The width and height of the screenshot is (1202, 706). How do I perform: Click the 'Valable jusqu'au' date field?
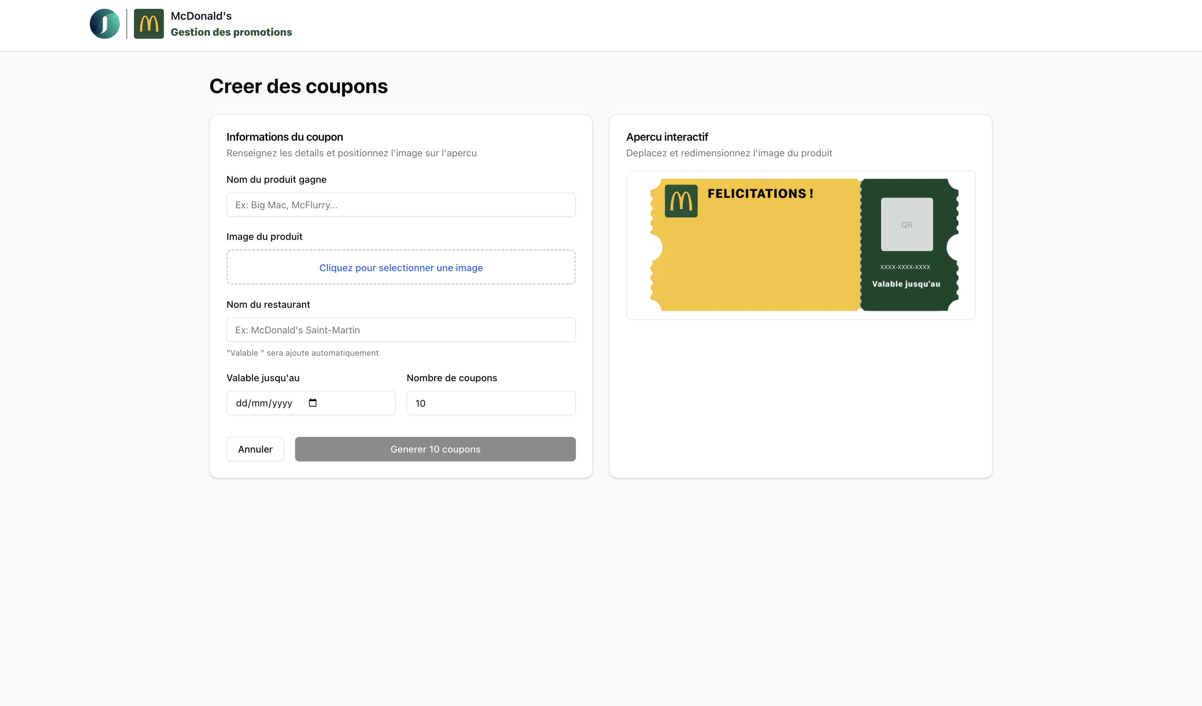tap(267, 403)
